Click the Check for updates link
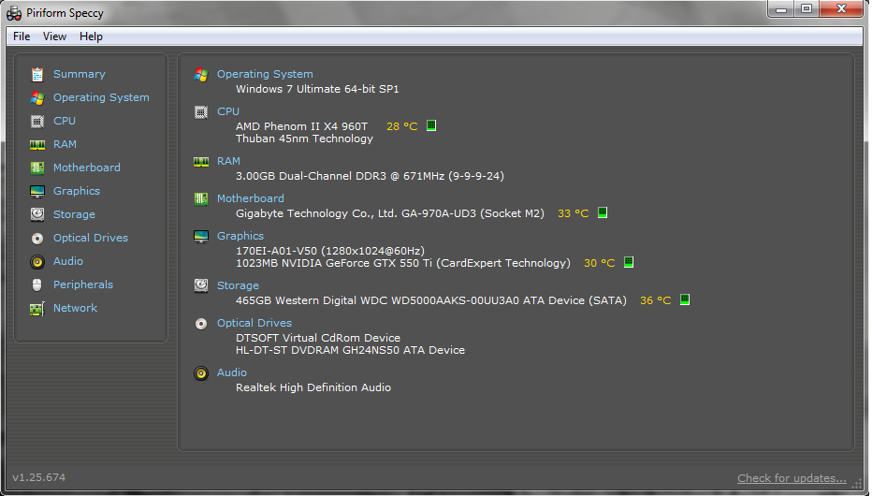The image size is (872, 496). [x=792, y=478]
